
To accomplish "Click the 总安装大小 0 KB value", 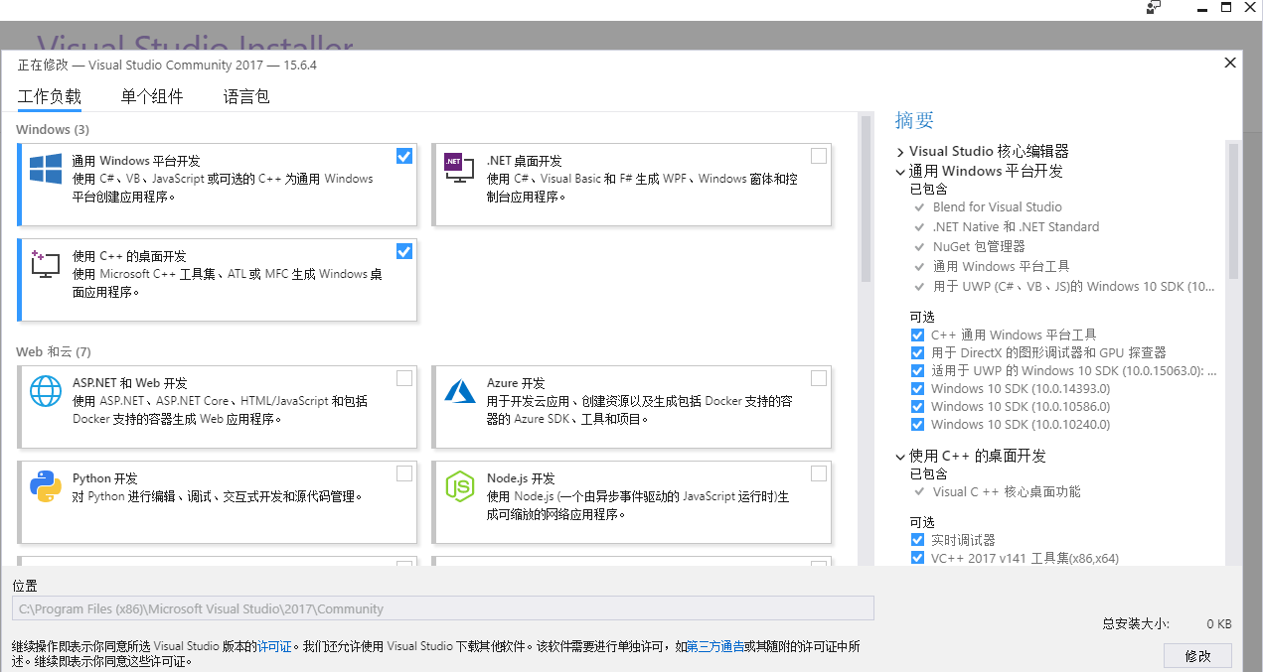I will tap(1219, 624).
